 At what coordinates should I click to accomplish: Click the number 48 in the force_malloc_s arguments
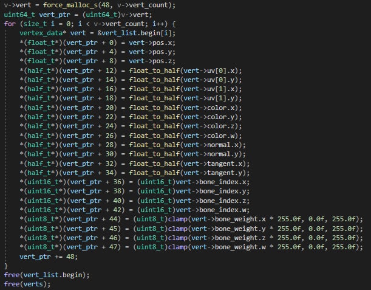point(105,5)
